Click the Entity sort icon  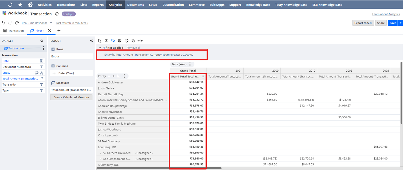tap(119, 76)
